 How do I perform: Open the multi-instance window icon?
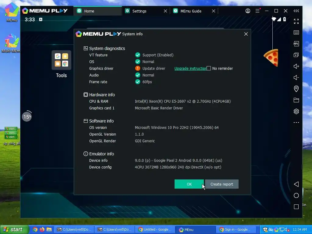coord(296,55)
